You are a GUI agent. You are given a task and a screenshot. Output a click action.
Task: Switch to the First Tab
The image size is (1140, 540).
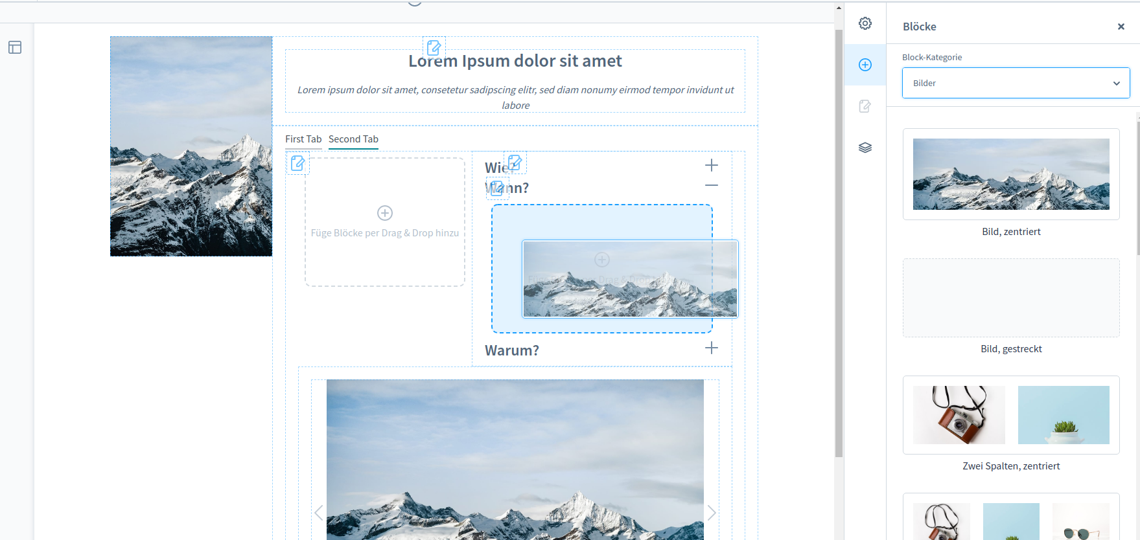[x=303, y=139]
